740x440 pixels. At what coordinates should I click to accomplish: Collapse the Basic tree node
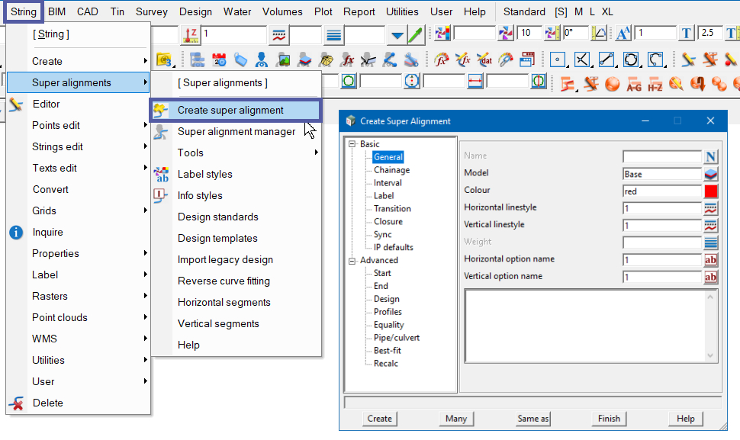pyautogui.click(x=352, y=144)
